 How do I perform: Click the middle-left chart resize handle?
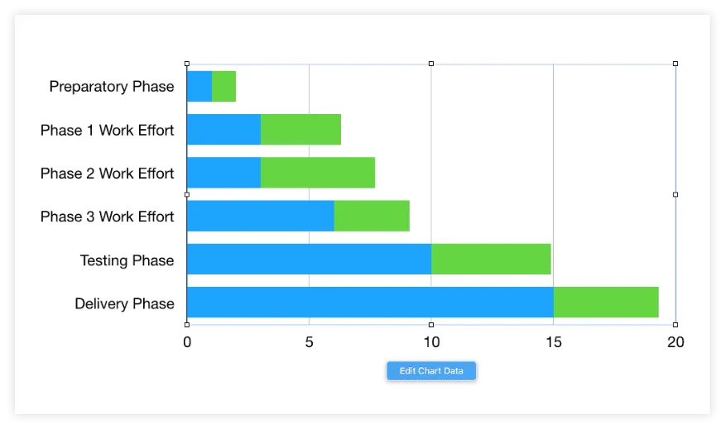pos(187,194)
